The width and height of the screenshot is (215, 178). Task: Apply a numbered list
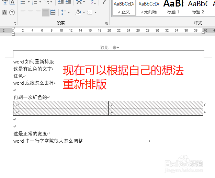pyautogui.click(x=34, y=2)
